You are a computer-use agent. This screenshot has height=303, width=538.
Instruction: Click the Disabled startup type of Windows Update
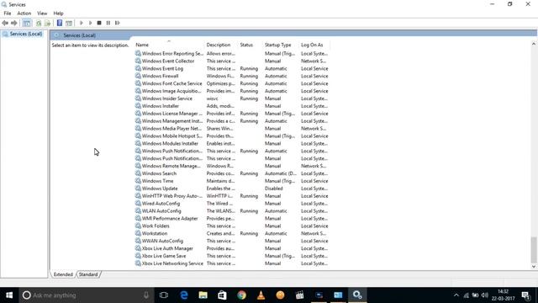pyautogui.click(x=274, y=189)
